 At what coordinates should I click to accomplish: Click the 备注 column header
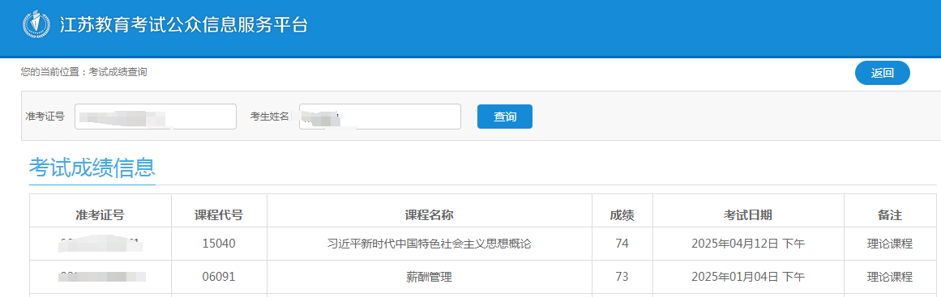(890, 215)
